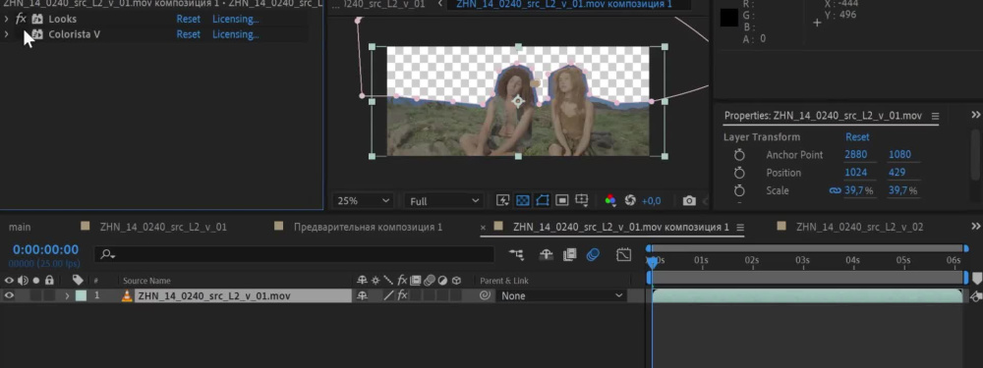Open the active timeline panel menu
Image resolution: width=983 pixels, height=368 pixels.
(740, 228)
